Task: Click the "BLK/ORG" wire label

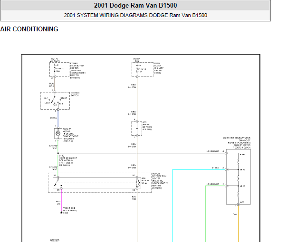Action: (x=52, y=85)
